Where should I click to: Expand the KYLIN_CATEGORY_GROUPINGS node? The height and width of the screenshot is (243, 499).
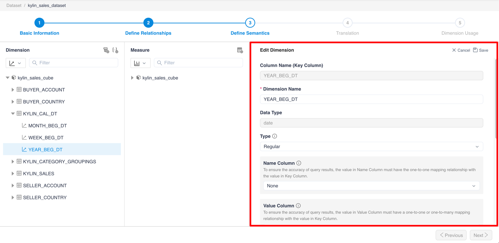pyautogui.click(x=13, y=162)
